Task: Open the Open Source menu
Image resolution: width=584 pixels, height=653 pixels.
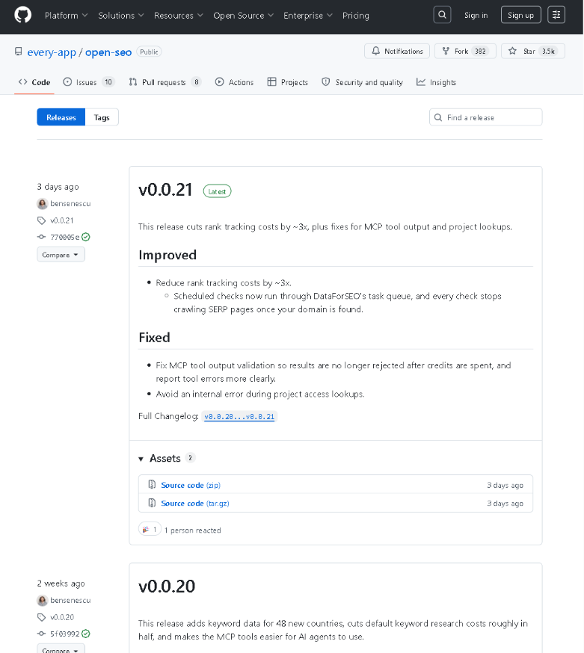Action: click(244, 16)
